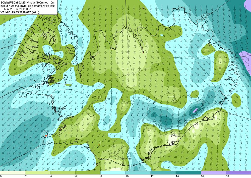Click the scale label "16"

pyautogui.click(x=202, y=176)
